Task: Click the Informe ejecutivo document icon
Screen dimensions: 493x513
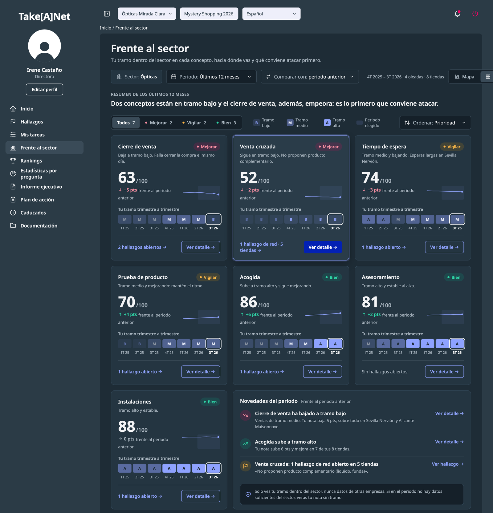Action: pyautogui.click(x=13, y=187)
